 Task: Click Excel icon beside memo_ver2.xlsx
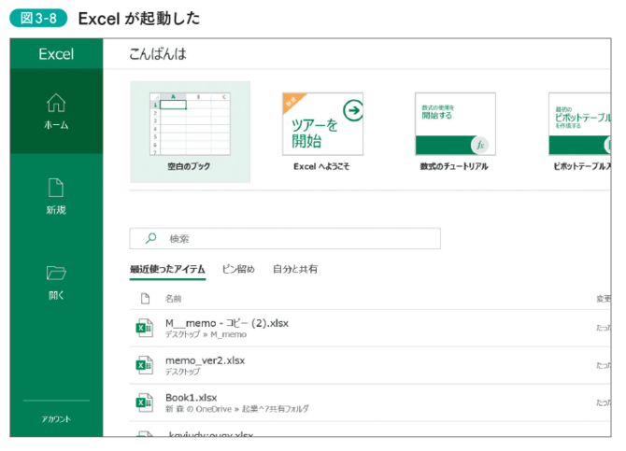(x=145, y=365)
